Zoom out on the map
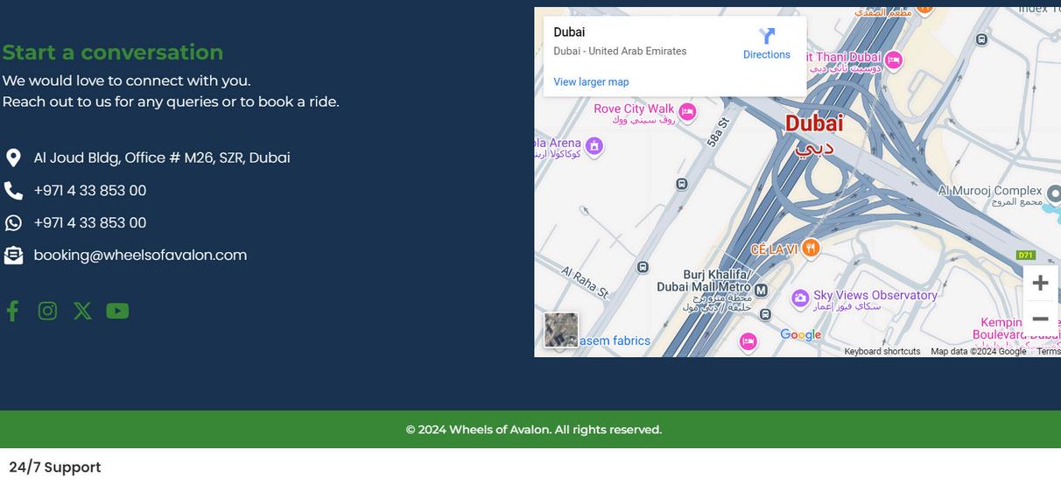Screen dimensions: 1061x498 (x=1040, y=319)
